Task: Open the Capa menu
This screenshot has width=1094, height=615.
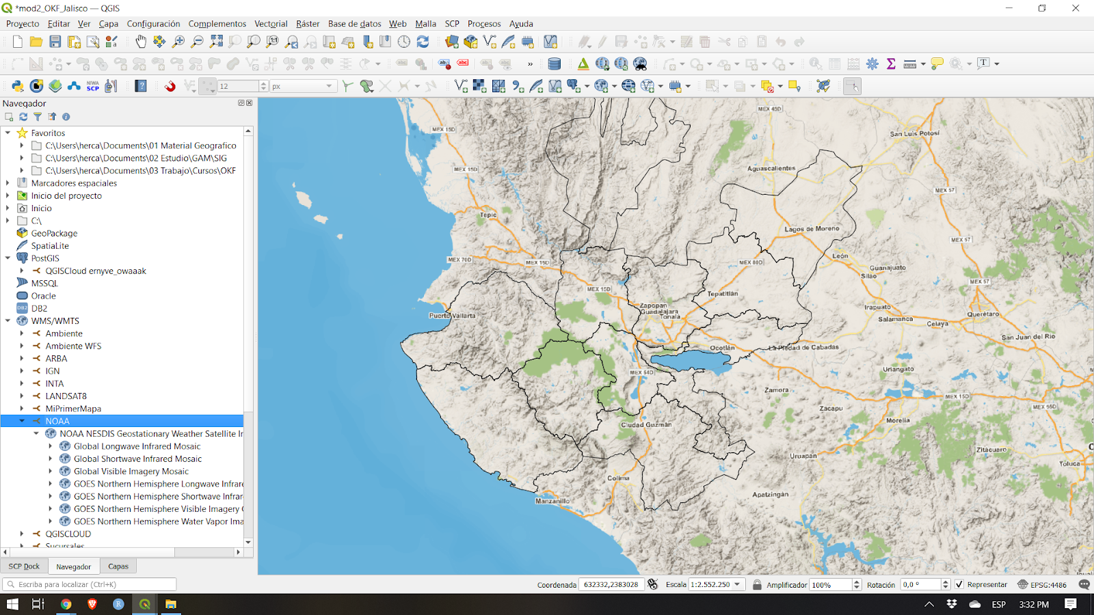Action: pyautogui.click(x=109, y=23)
